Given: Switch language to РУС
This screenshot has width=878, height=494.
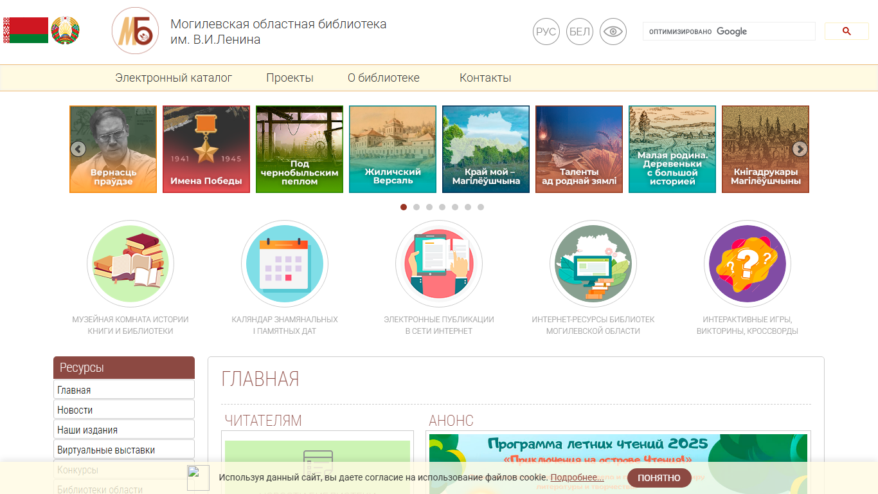Looking at the screenshot, I should pyautogui.click(x=546, y=32).
